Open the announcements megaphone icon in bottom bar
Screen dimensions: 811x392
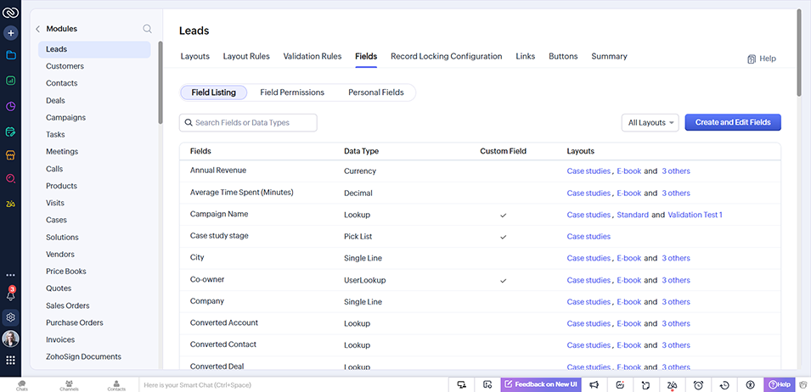point(594,384)
